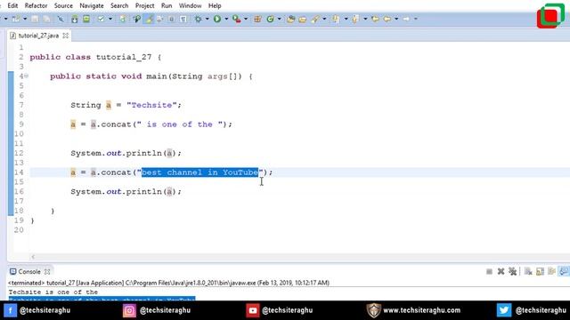Click Remove Launch X icon in Console

(x=501, y=271)
